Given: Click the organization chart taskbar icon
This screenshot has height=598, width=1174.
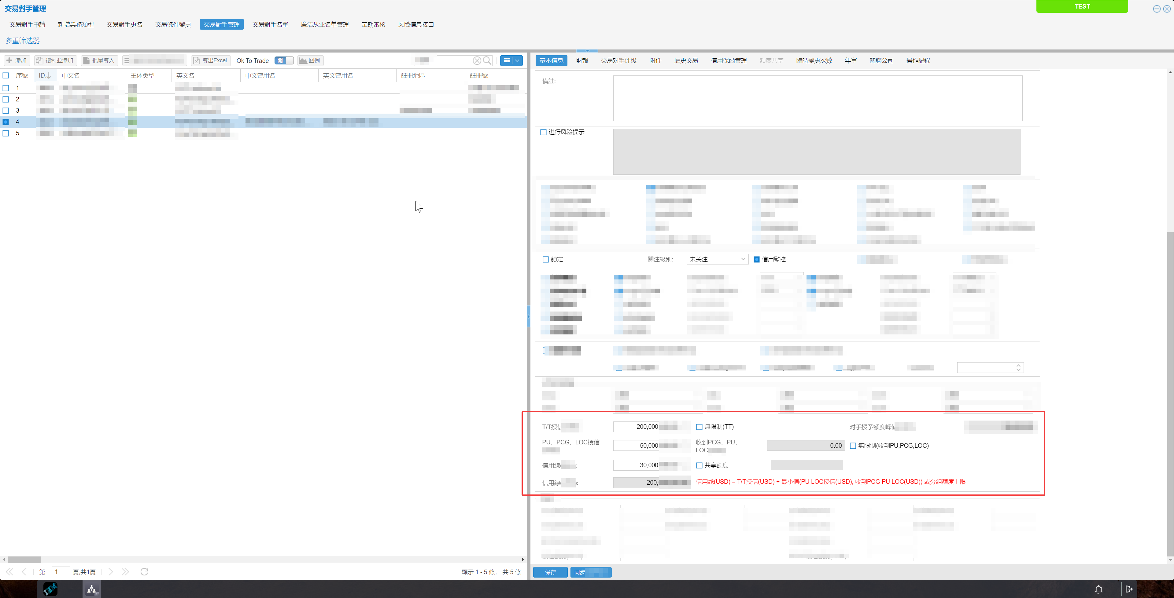Looking at the screenshot, I should click(x=92, y=589).
